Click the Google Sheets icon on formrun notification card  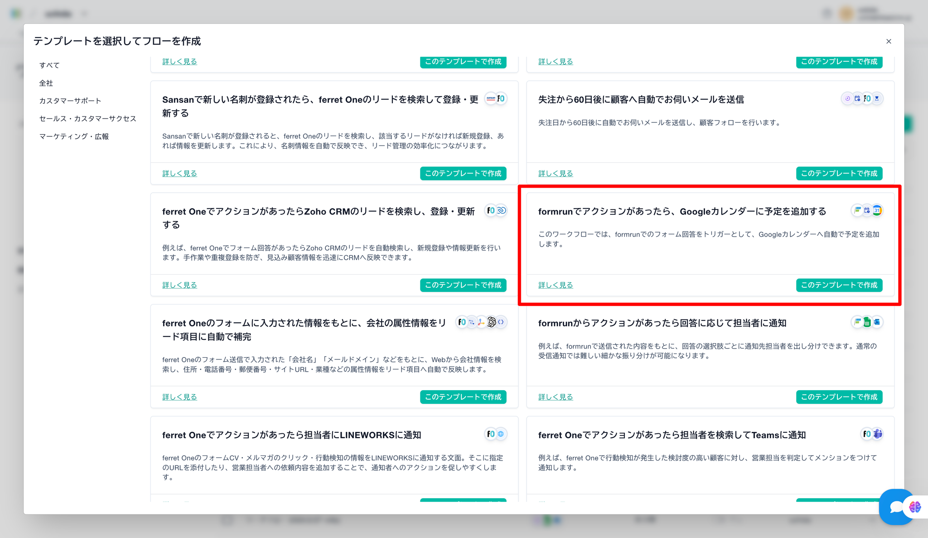(x=867, y=322)
